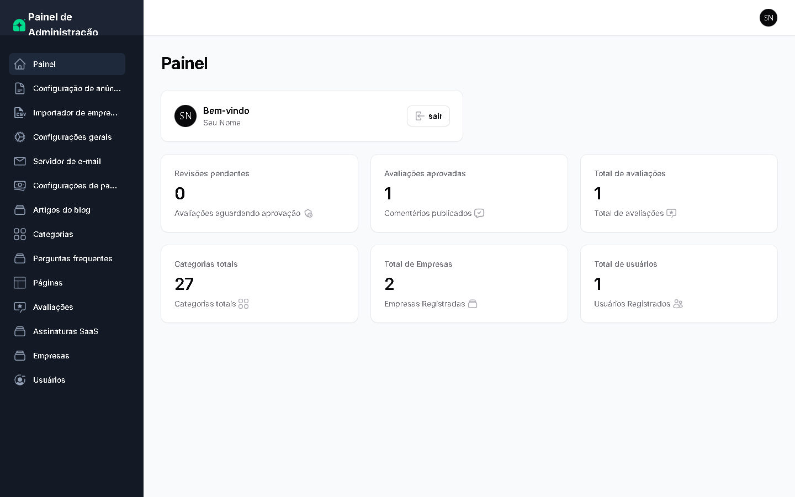
Task: Open Artigos do blog in the sidebar
Action: pos(61,210)
